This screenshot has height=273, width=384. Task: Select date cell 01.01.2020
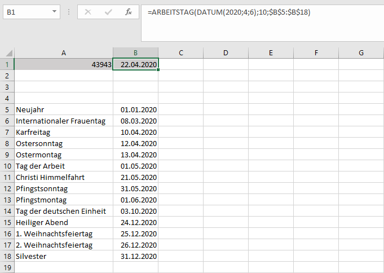(135, 109)
